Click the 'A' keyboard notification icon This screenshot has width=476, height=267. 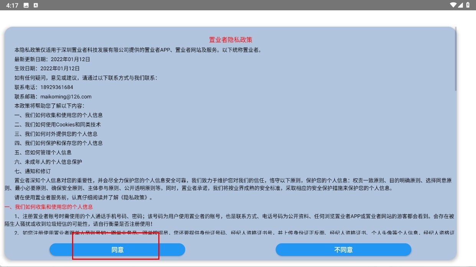36,5
